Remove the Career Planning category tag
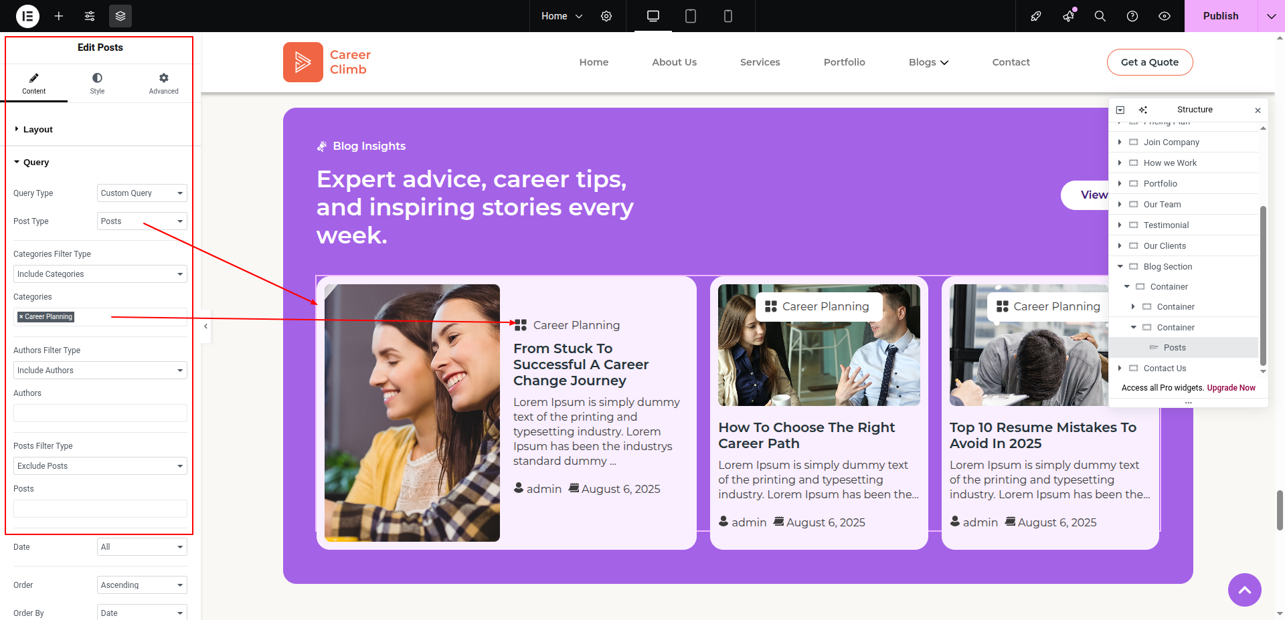Viewport: 1285px width, 620px height. 21,317
